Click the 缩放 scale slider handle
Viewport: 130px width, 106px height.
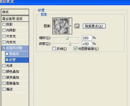pos(67,38)
